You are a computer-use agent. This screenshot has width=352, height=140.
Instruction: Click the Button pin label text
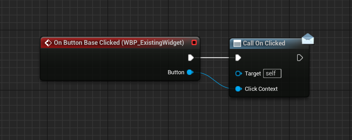(x=176, y=72)
